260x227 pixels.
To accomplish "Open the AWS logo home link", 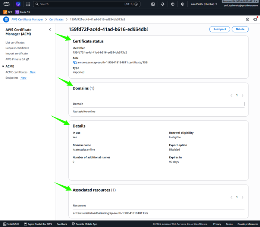I will tap(6, 4).
